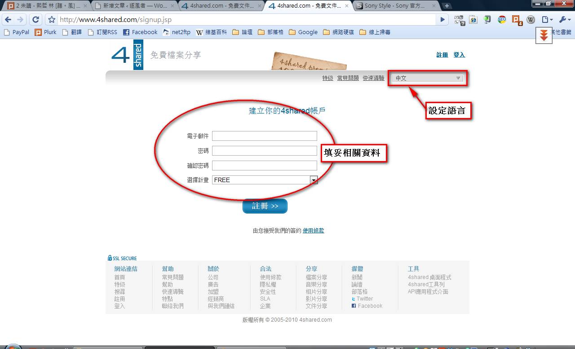Image resolution: width=575 pixels, height=349 pixels.
Task: Open the 選擇計畫 FREE dropdown
Action: click(265, 180)
